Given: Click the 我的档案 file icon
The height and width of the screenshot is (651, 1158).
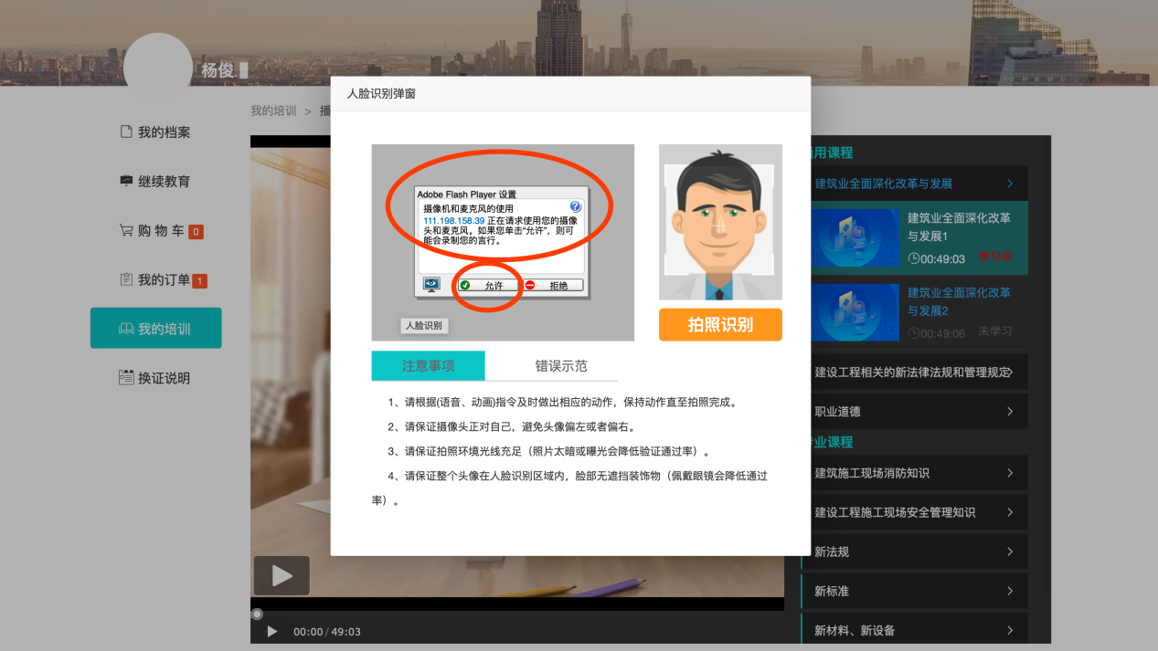Looking at the screenshot, I should 126,132.
